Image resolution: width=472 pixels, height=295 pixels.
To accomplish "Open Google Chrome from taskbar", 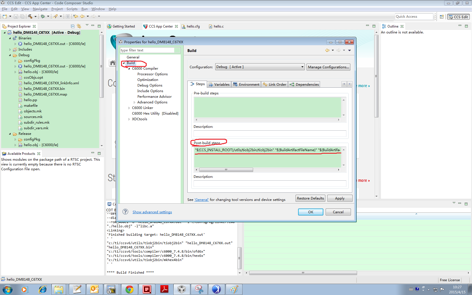I will pyautogui.click(x=130, y=289).
